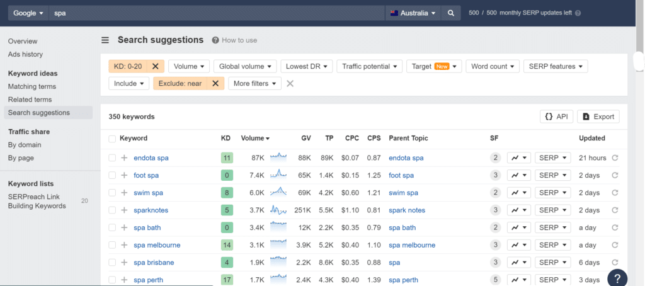Open the Word count filter dropdown

[x=493, y=66]
